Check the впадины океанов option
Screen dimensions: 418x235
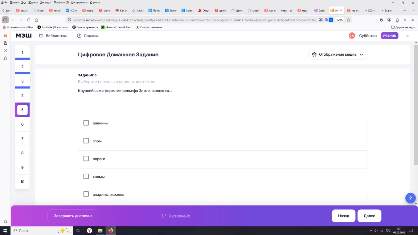[x=86, y=194]
